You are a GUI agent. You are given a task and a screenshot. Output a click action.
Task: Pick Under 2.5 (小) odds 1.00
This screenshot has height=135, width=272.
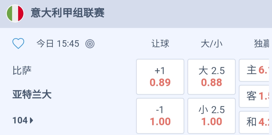212,116
